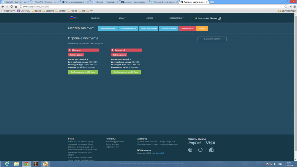Expand the ИГРА navigation menu
297x167 pixels.
(122, 18)
